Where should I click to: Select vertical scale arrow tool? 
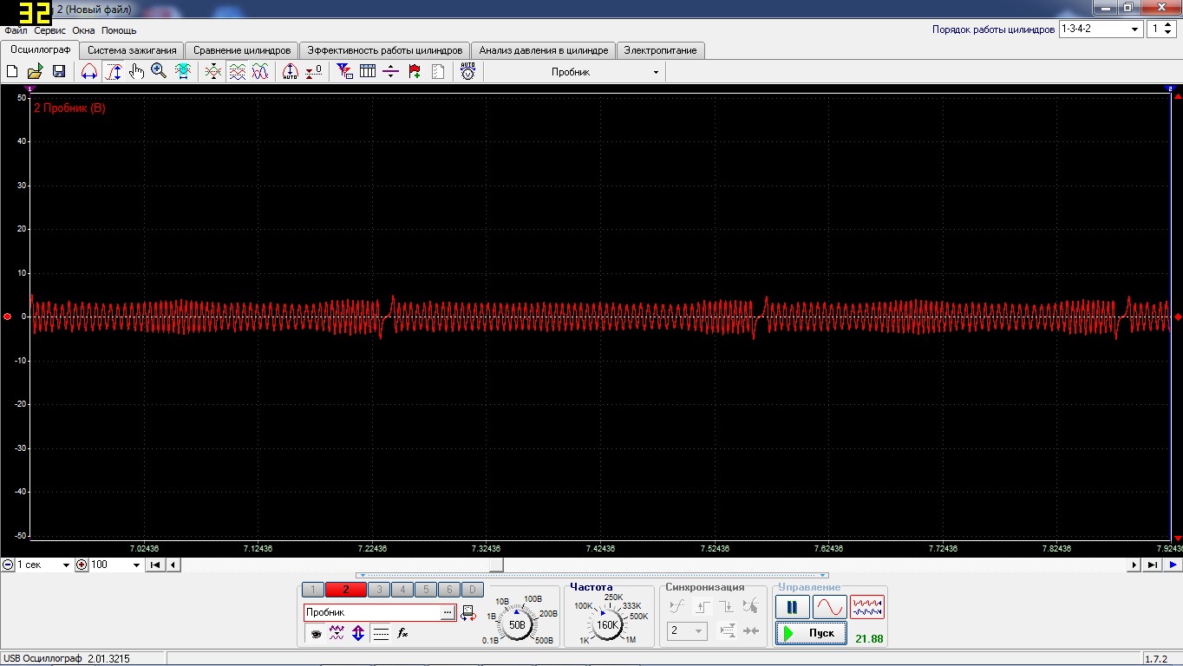[x=113, y=72]
